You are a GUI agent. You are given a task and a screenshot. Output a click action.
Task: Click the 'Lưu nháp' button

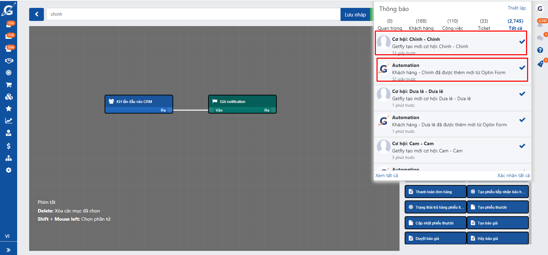tap(355, 15)
